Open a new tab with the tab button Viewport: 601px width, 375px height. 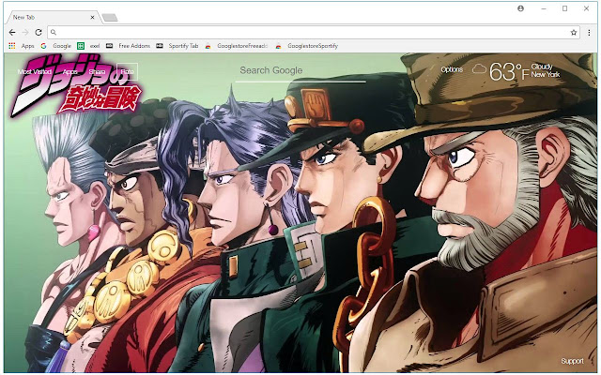(110, 18)
